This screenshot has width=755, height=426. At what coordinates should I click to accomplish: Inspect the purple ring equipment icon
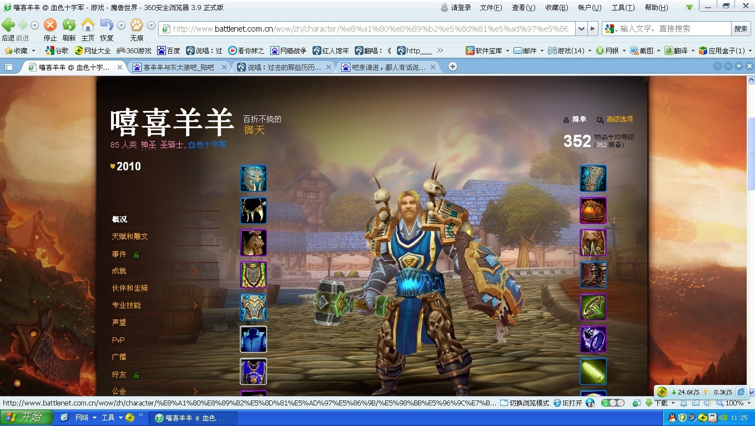pyautogui.click(x=593, y=339)
